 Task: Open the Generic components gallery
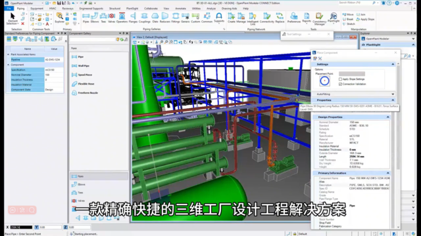point(186,18)
